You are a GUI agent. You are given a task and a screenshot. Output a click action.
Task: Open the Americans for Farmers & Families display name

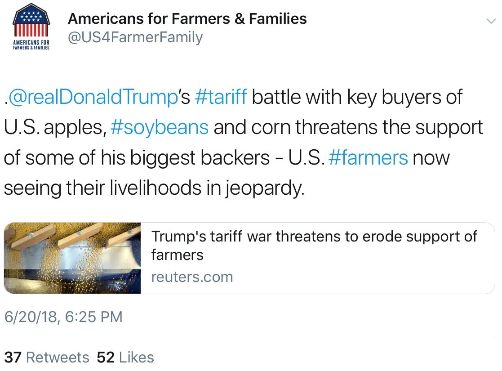coord(187,19)
